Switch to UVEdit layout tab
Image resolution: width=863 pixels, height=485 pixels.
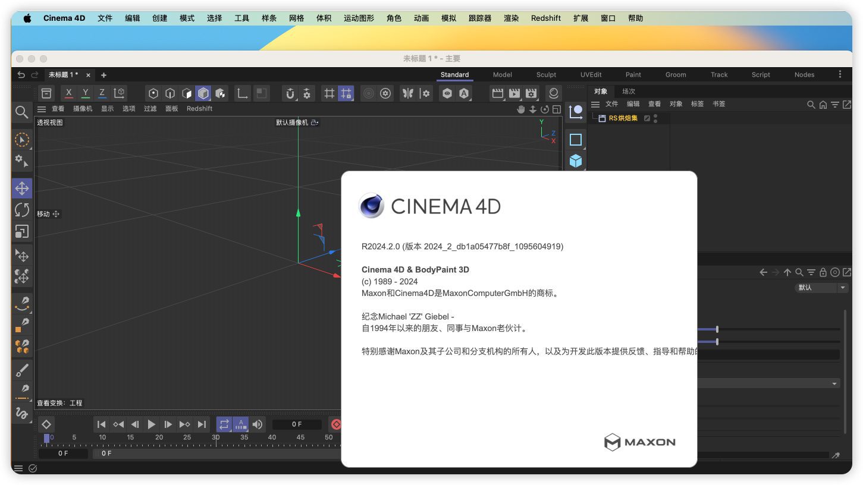click(x=591, y=75)
